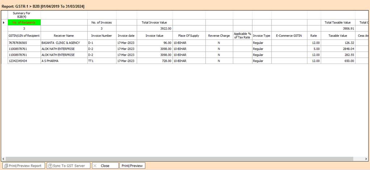Select the Invoice Value 728.00 cell
Viewport: 370px width, 170px height.
click(155, 61)
